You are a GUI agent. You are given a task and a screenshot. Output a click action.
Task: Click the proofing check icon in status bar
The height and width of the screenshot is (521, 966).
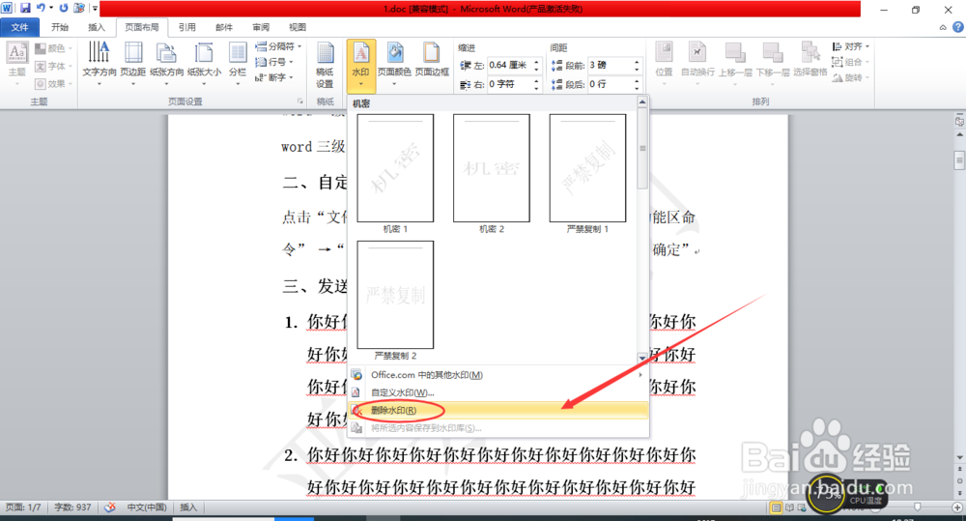(110, 507)
